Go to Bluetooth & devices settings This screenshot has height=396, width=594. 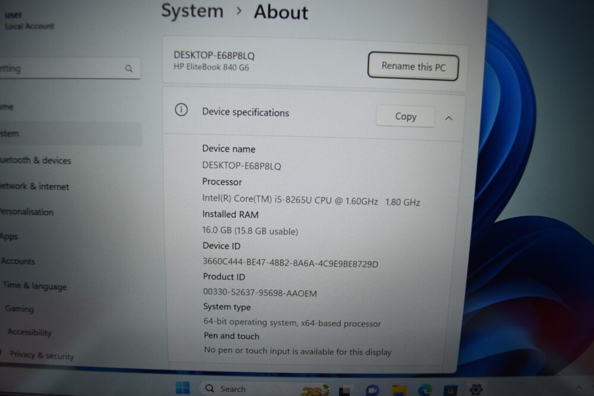click(36, 160)
